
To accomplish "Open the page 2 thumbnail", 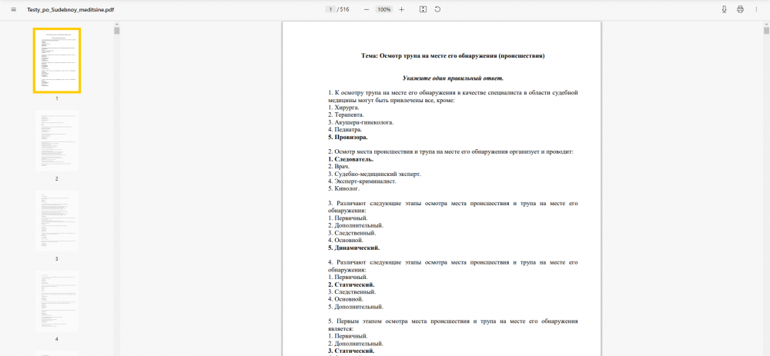I will pyautogui.click(x=57, y=141).
